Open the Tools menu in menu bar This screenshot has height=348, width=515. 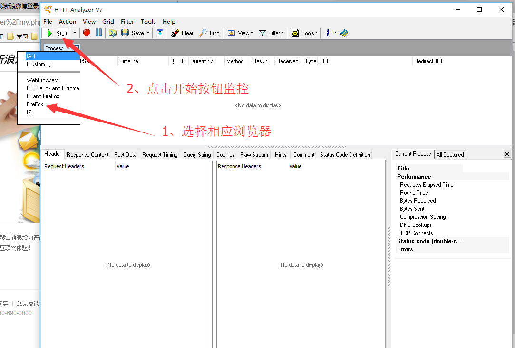click(148, 22)
